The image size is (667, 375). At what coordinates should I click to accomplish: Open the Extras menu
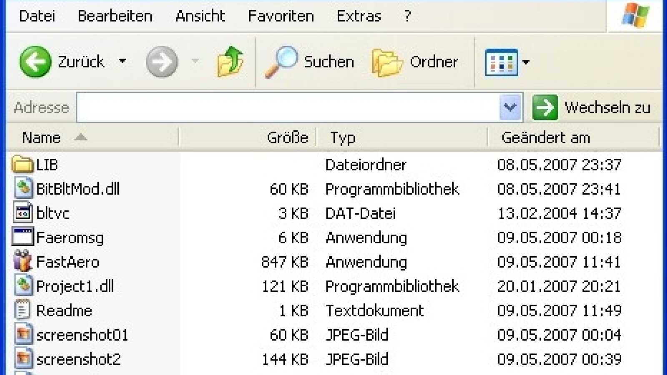[359, 16]
